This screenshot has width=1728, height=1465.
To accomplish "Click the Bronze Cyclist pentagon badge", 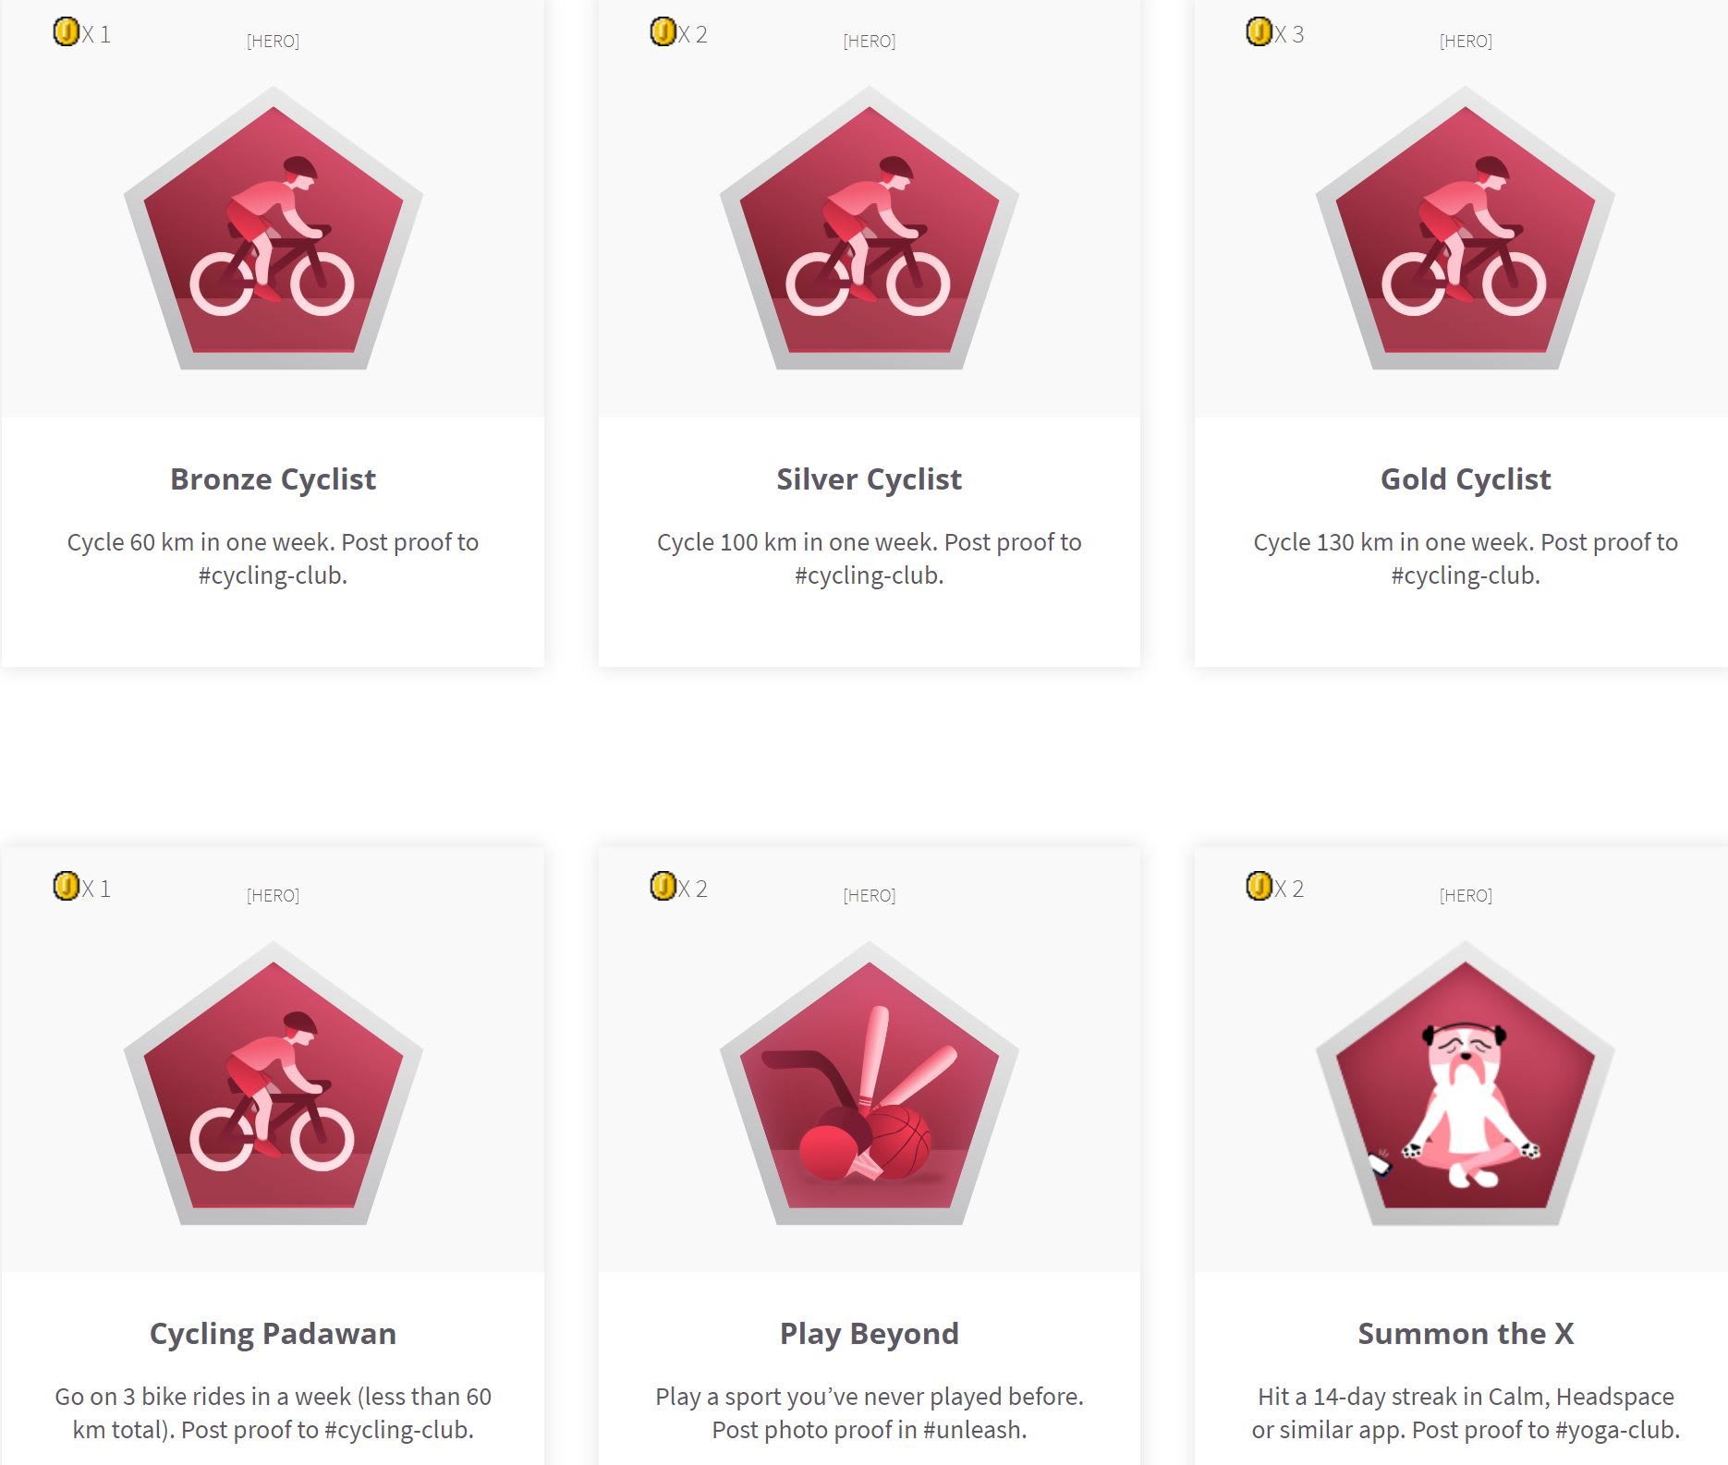I will click(x=273, y=228).
